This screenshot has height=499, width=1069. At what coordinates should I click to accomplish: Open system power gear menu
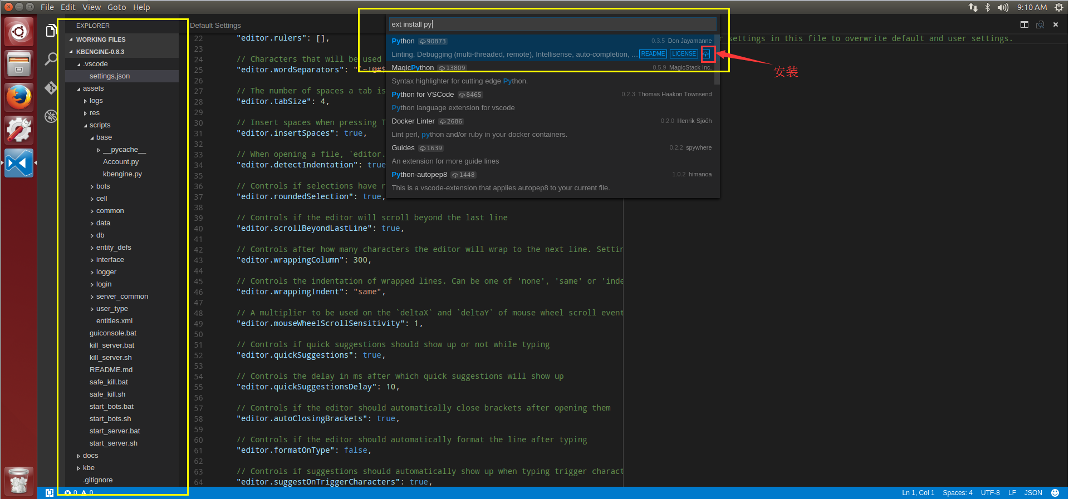[x=1059, y=7]
